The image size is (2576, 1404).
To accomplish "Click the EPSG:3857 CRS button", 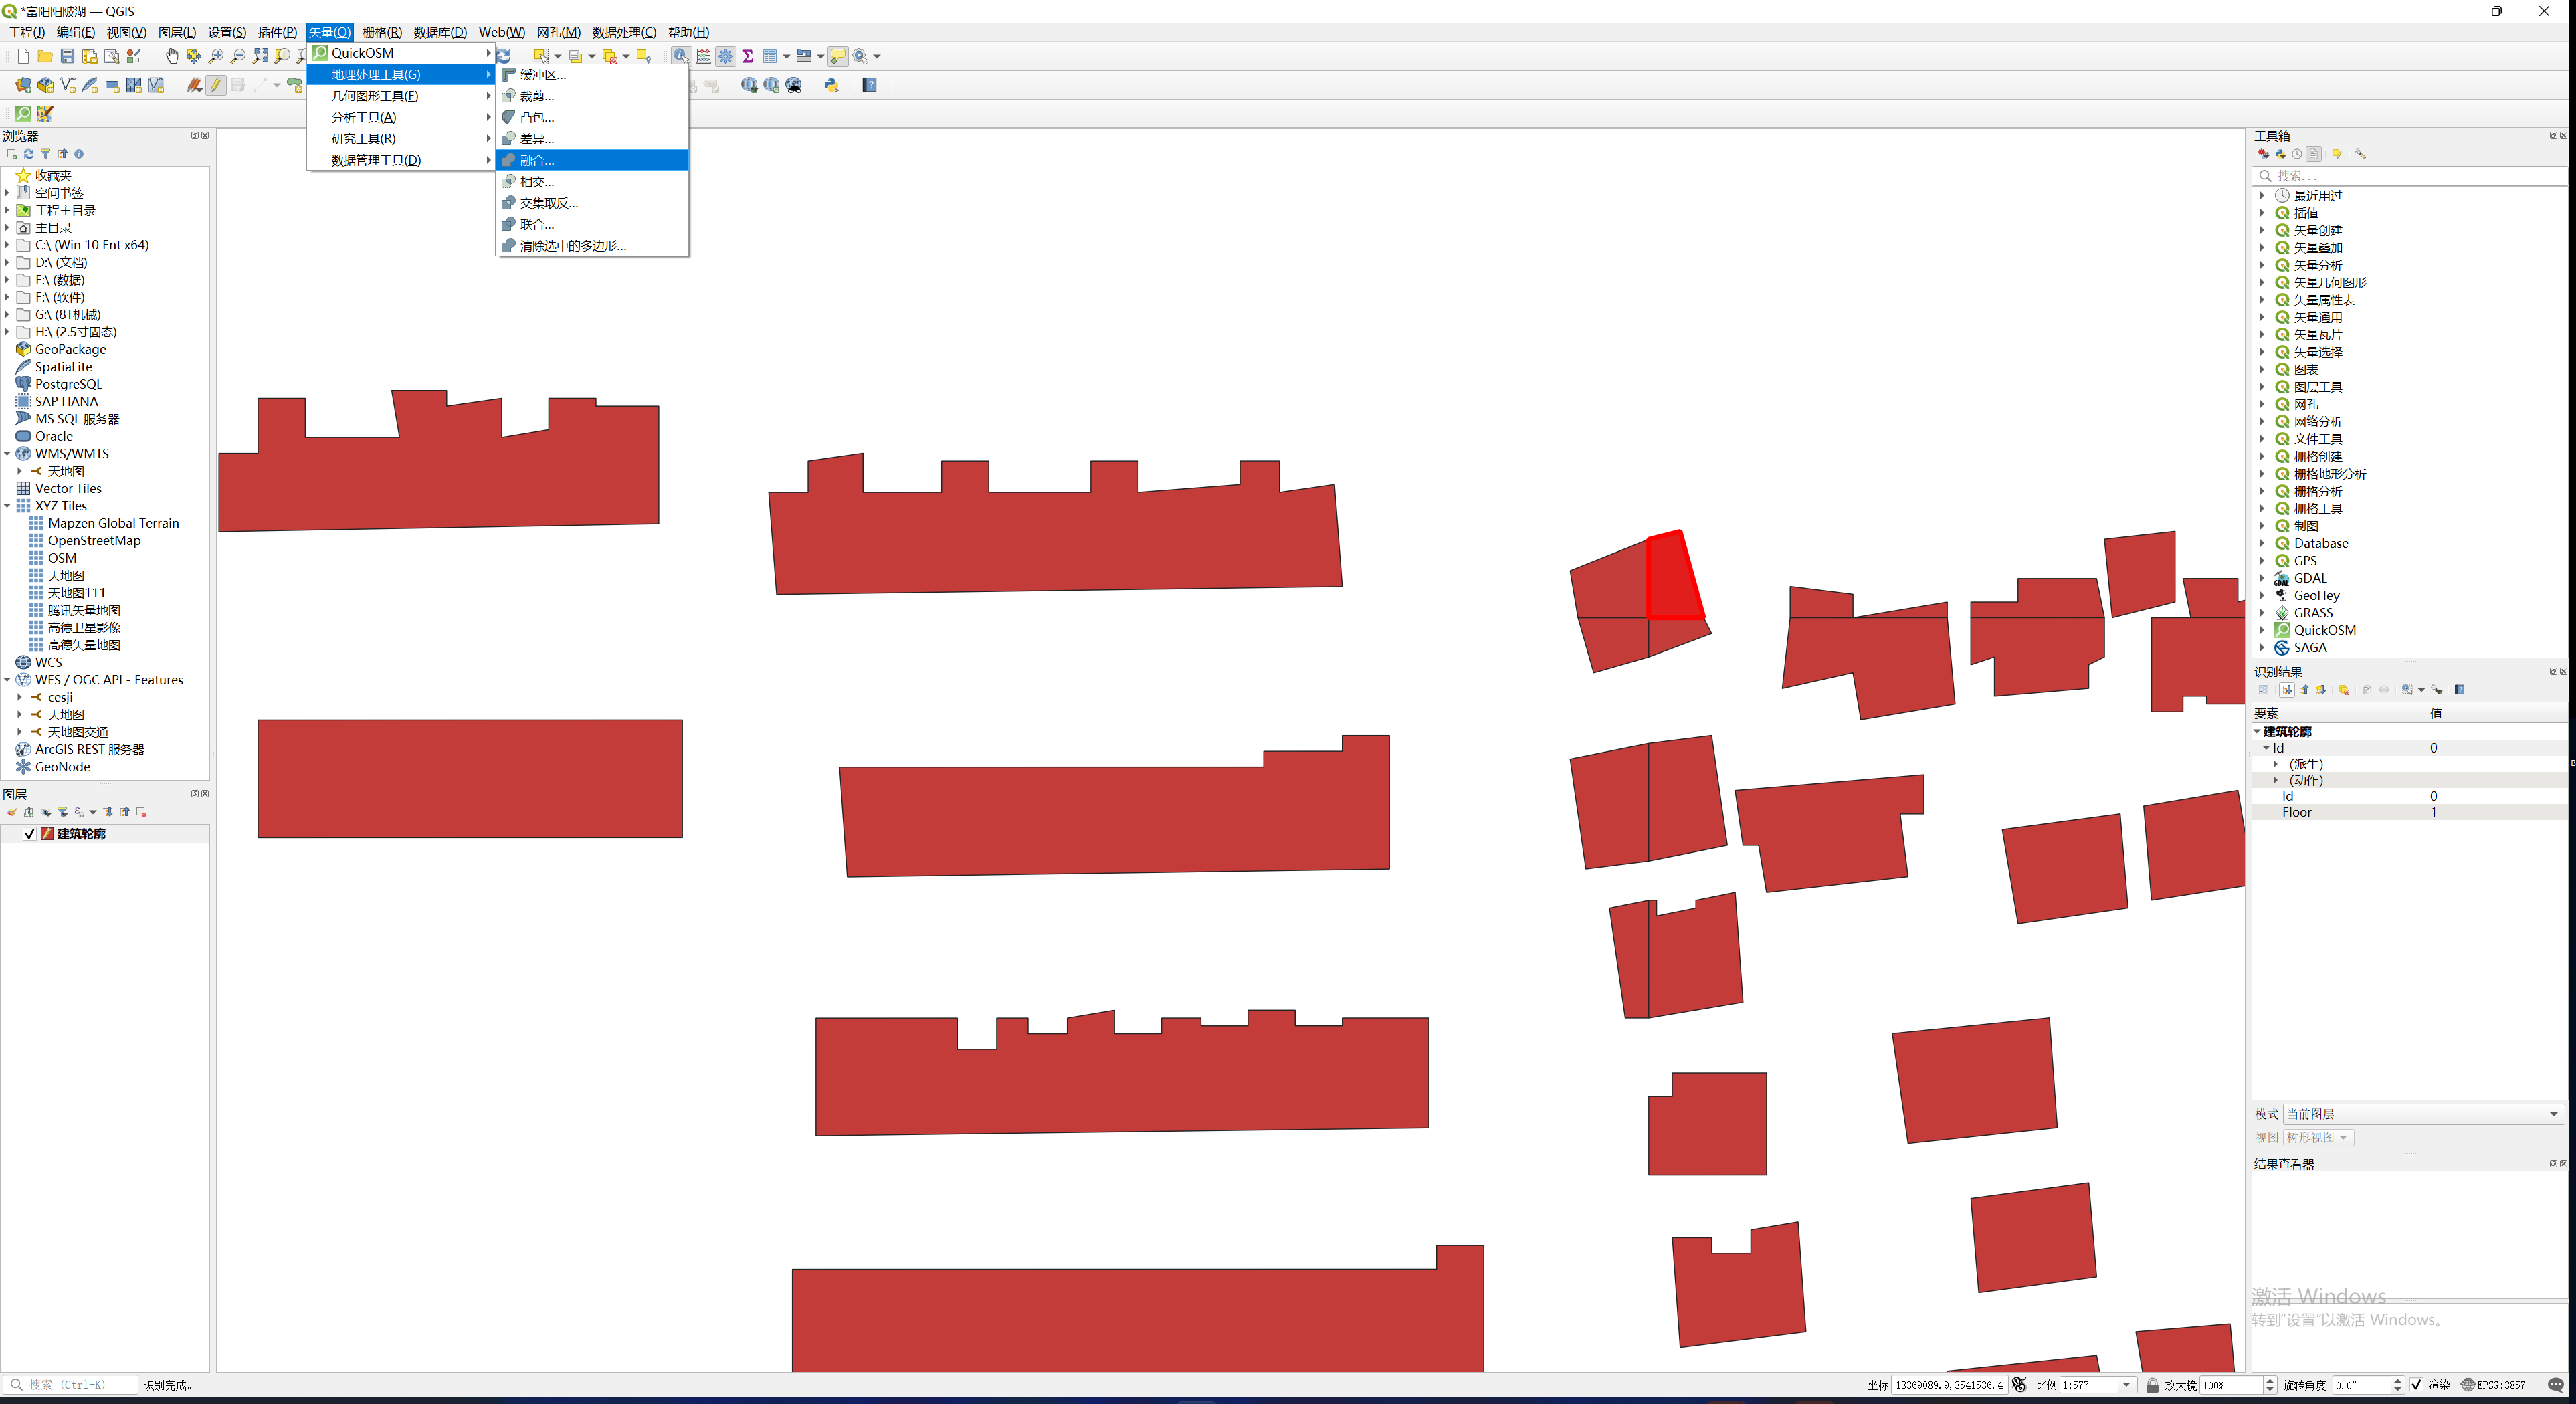I will click(x=2494, y=1385).
